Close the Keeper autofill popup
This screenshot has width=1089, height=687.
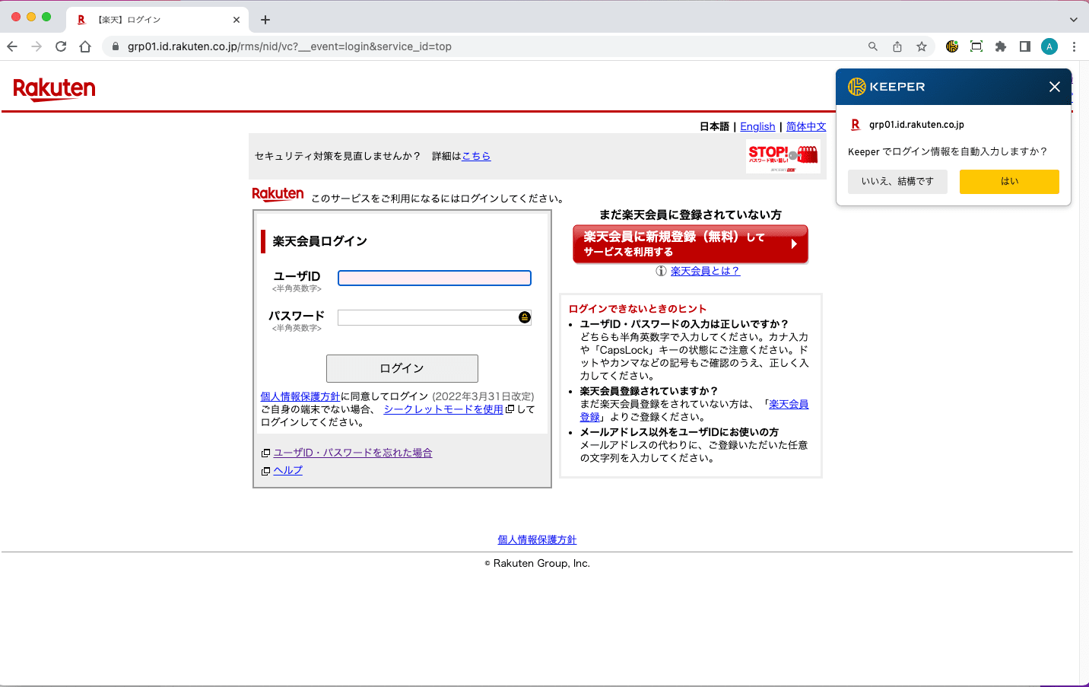(x=1054, y=87)
